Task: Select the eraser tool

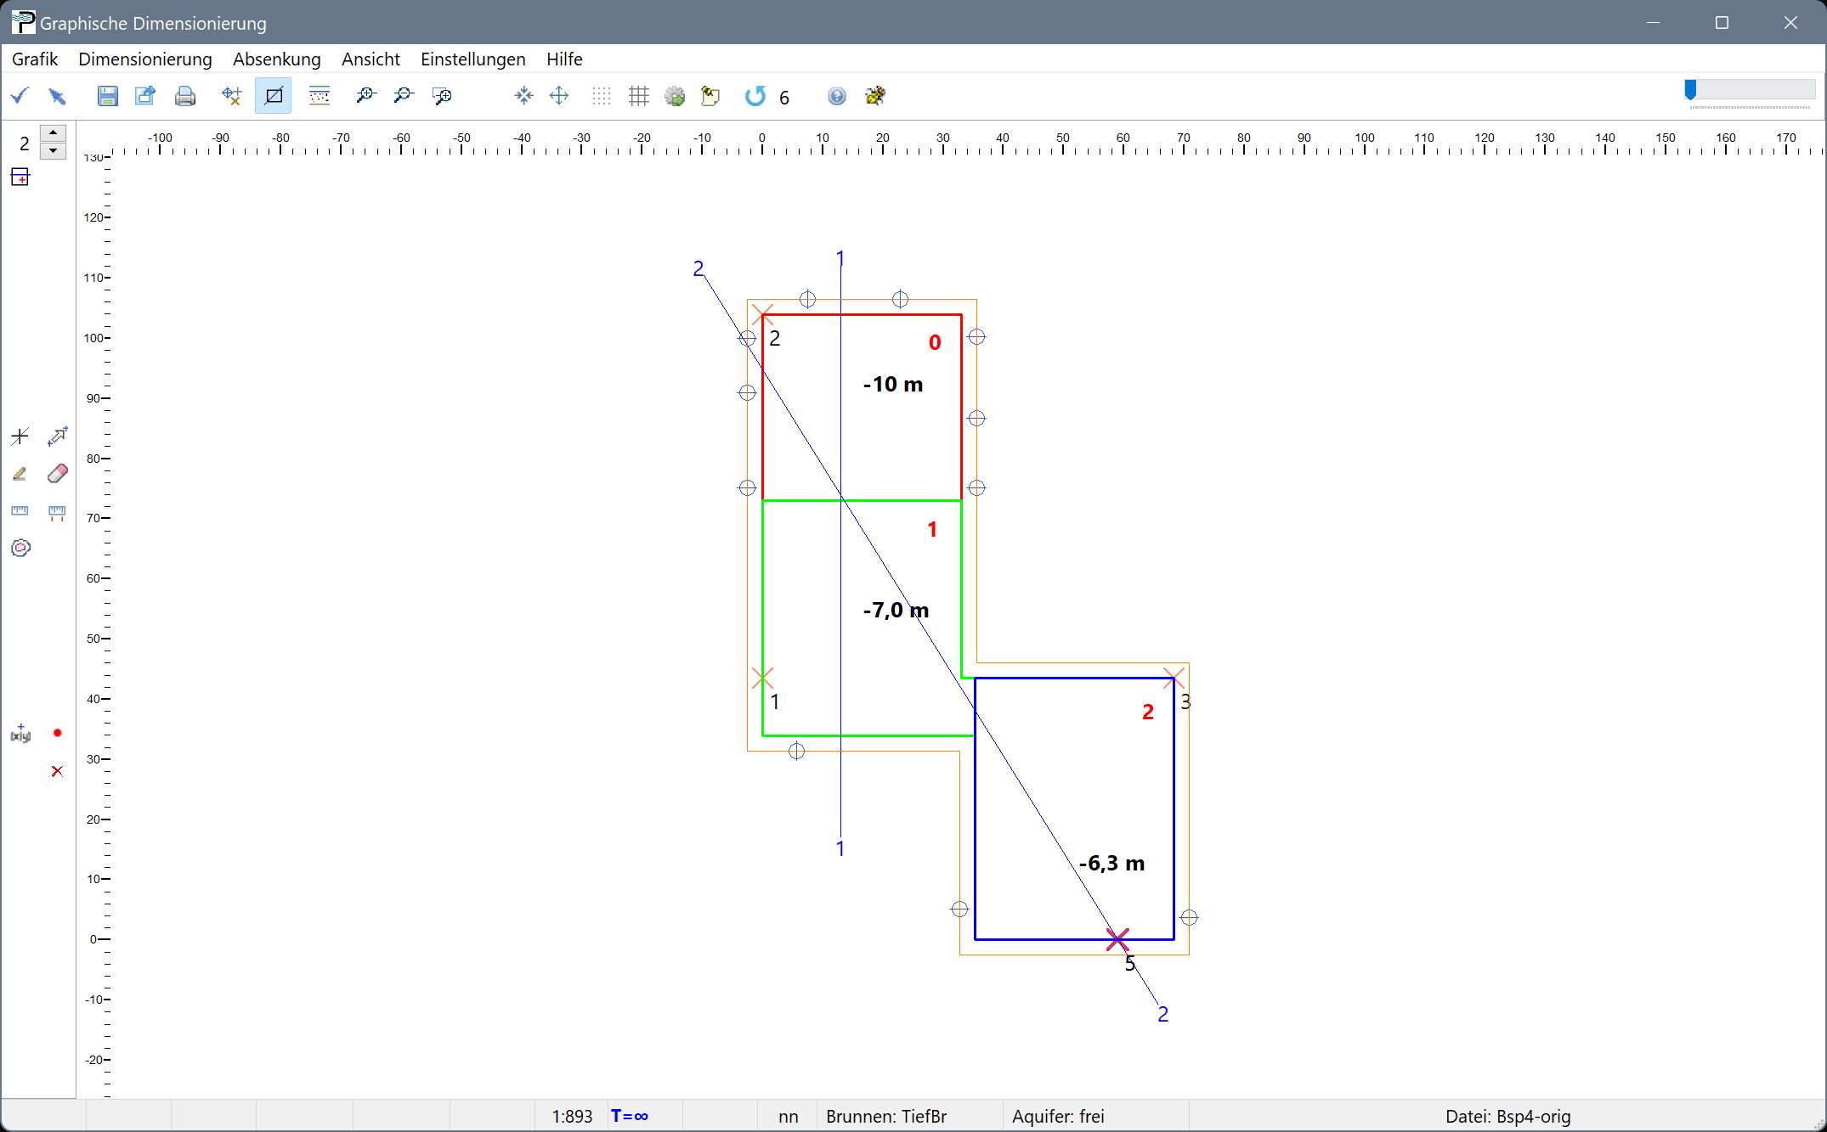Action: [x=57, y=474]
